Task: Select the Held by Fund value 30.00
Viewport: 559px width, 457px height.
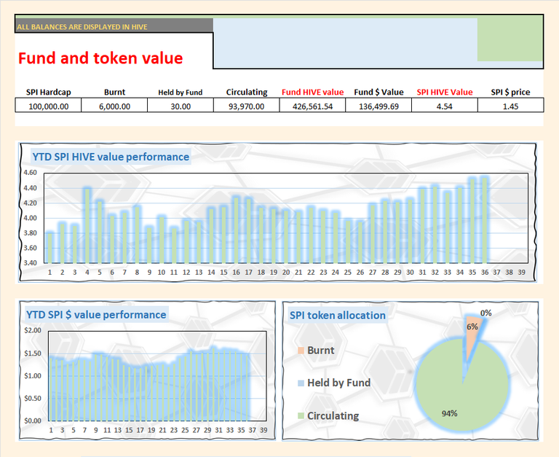Action: [181, 106]
